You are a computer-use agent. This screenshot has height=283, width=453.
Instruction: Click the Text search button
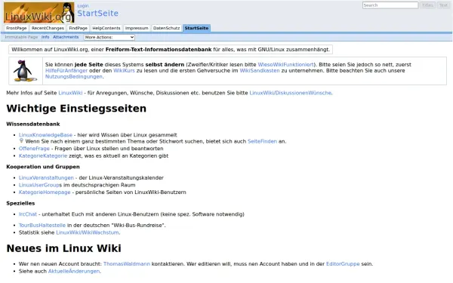(x=443, y=5)
